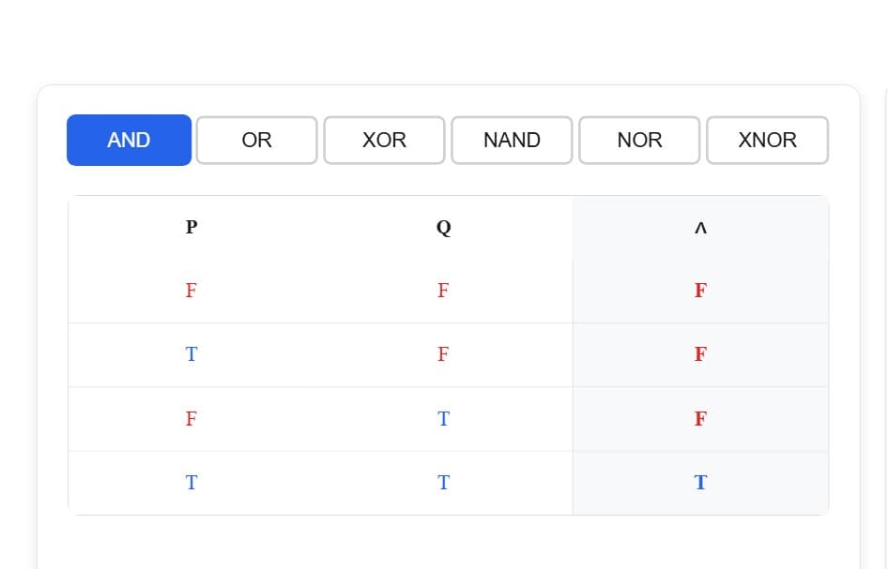The height and width of the screenshot is (569, 888).
Task: Click P value T in second row
Action: tap(191, 354)
